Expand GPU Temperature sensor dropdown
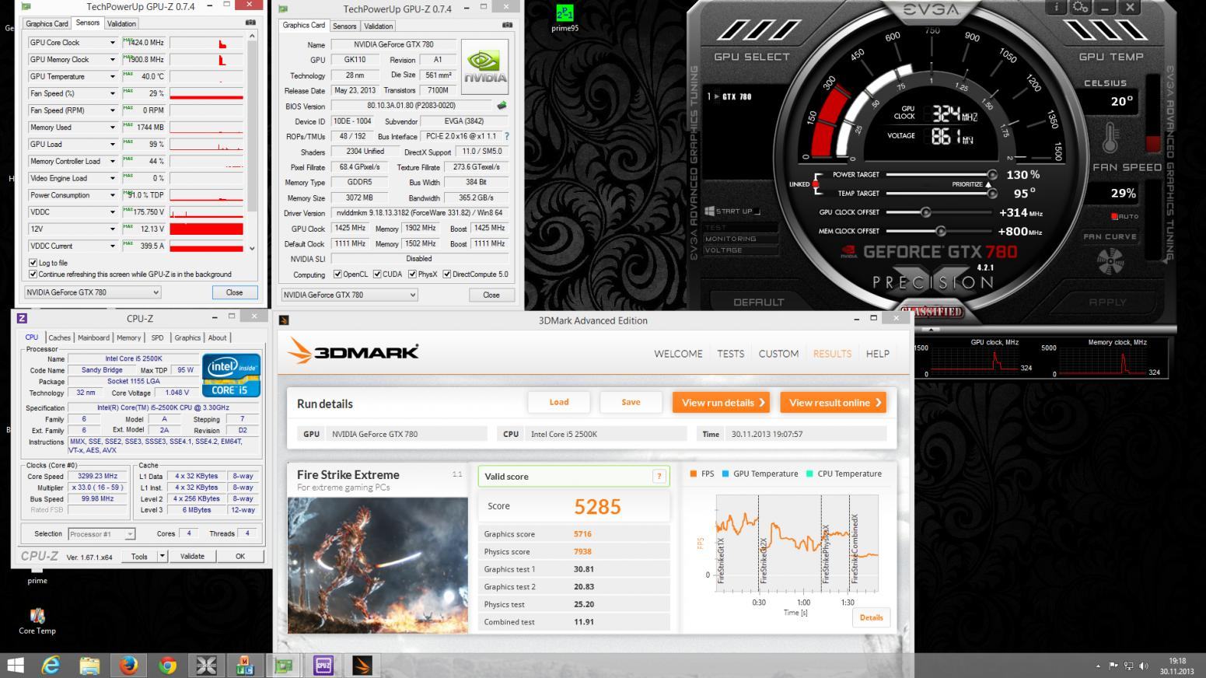Image resolution: width=1206 pixels, height=678 pixels. pos(112,77)
